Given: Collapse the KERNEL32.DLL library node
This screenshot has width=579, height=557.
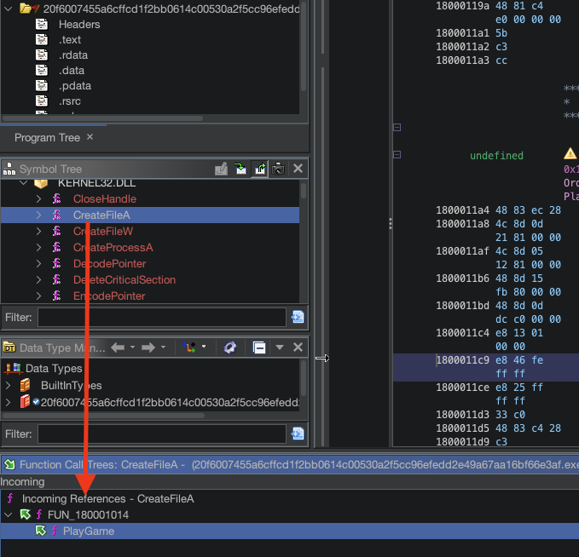Looking at the screenshot, I should pos(24,182).
